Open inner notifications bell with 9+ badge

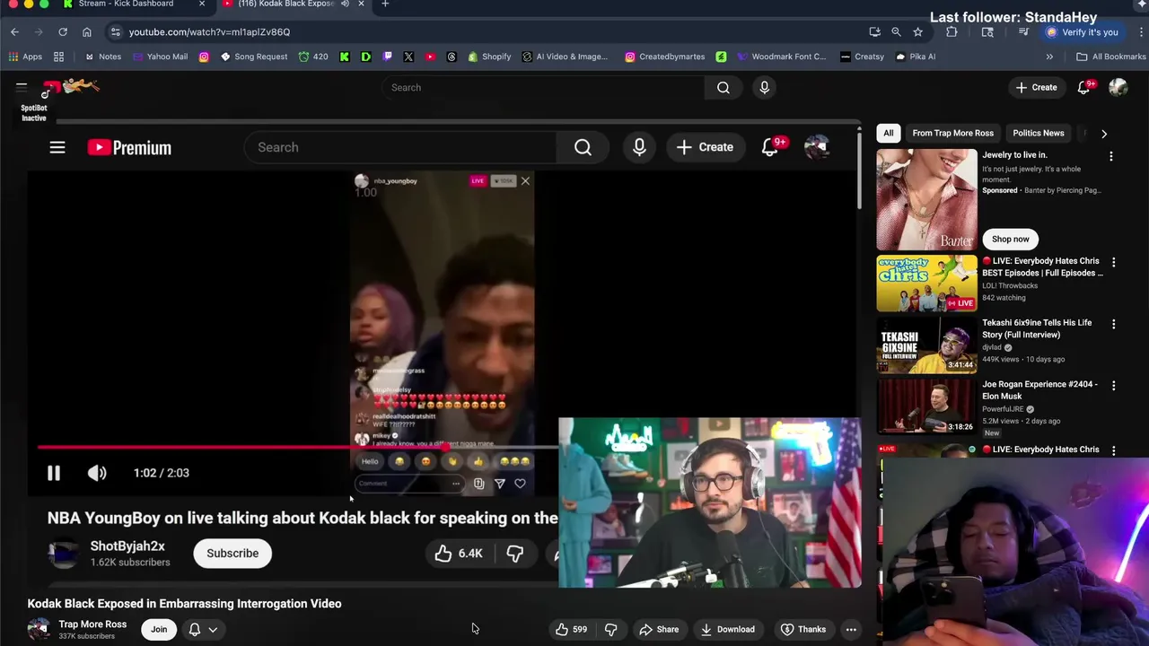pyautogui.click(x=770, y=147)
